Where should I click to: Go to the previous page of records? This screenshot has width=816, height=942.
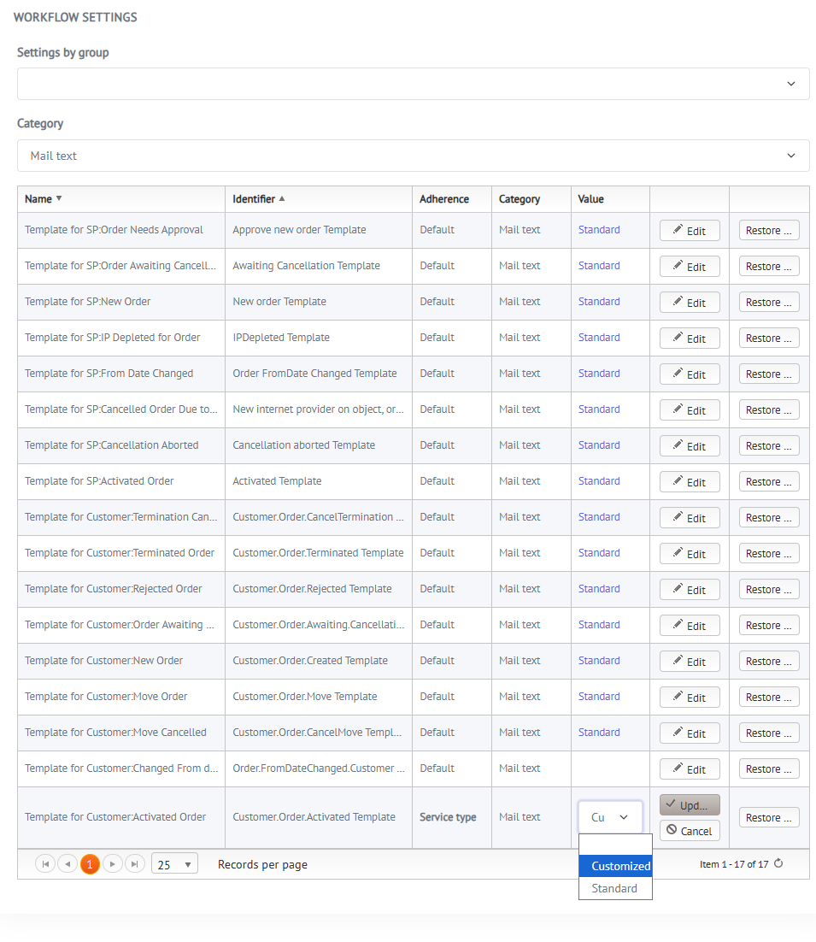[x=68, y=864]
